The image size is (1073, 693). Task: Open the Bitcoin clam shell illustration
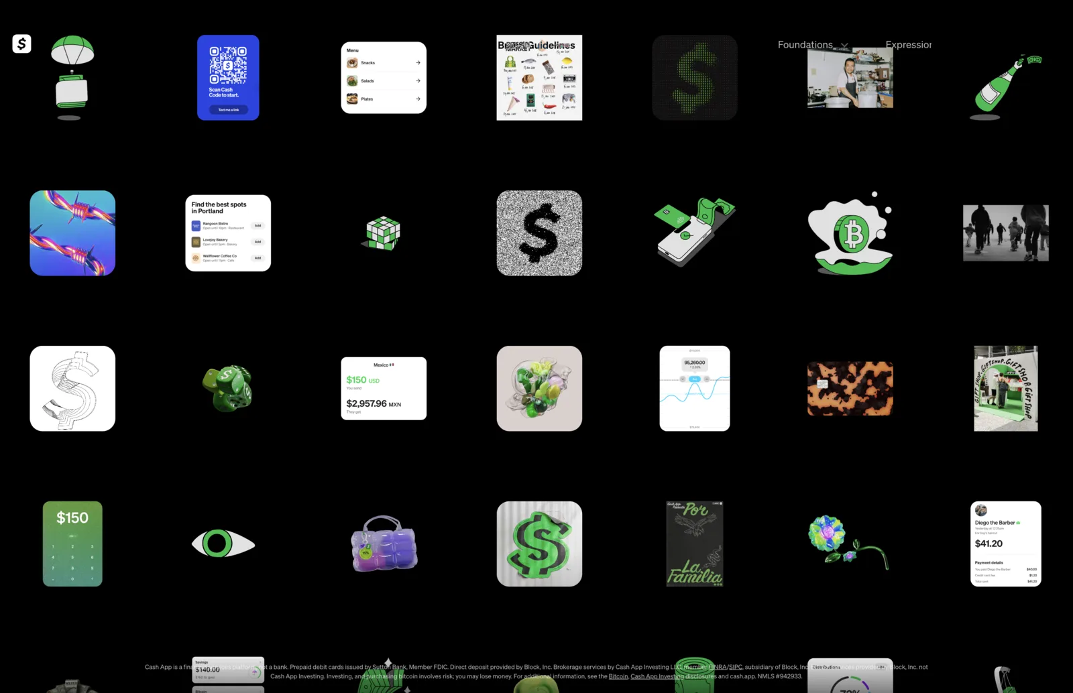click(x=850, y=233)
